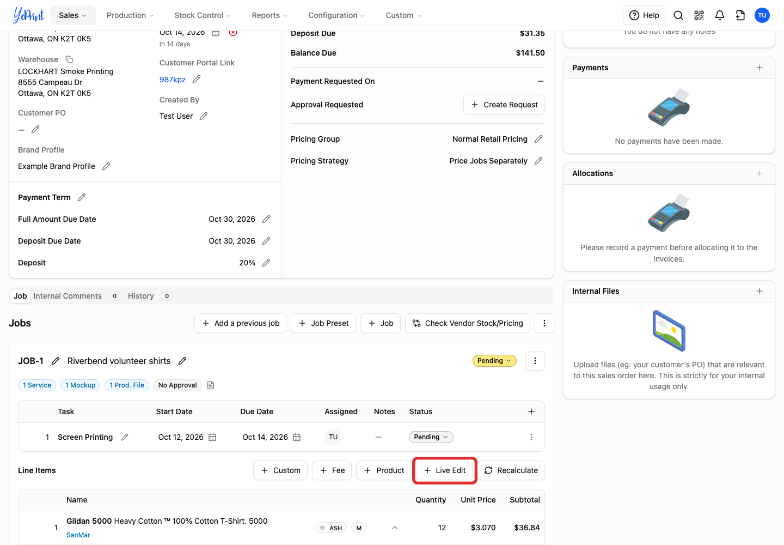Select the Job tab
784x545 pixels.
pos(20,296)
